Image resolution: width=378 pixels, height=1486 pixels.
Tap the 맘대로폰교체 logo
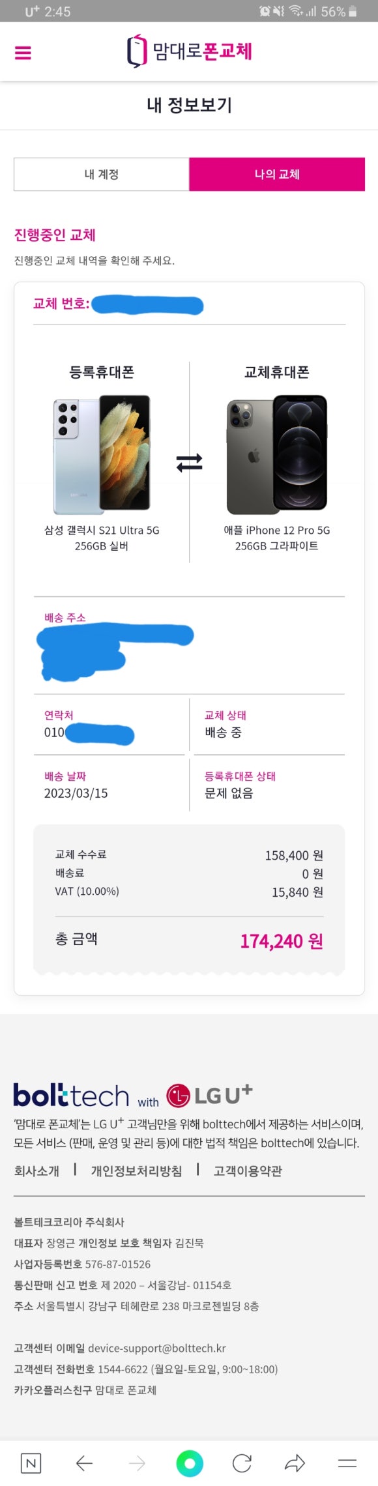pyautogui.click(x=189, y=51)
